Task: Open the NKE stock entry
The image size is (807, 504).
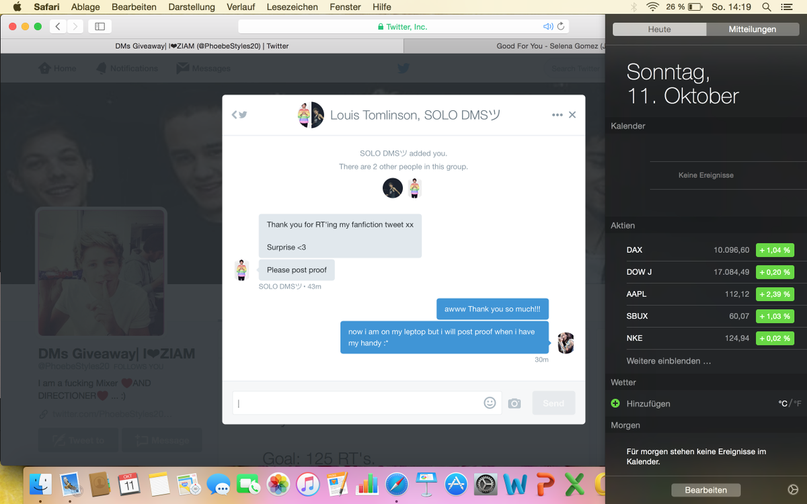Action: 706,338
